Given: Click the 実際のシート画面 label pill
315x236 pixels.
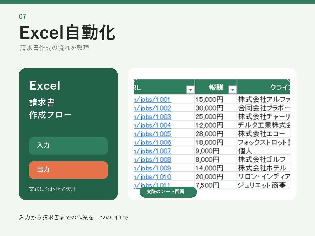Looking at the screenshot, I should coord(168,192).
